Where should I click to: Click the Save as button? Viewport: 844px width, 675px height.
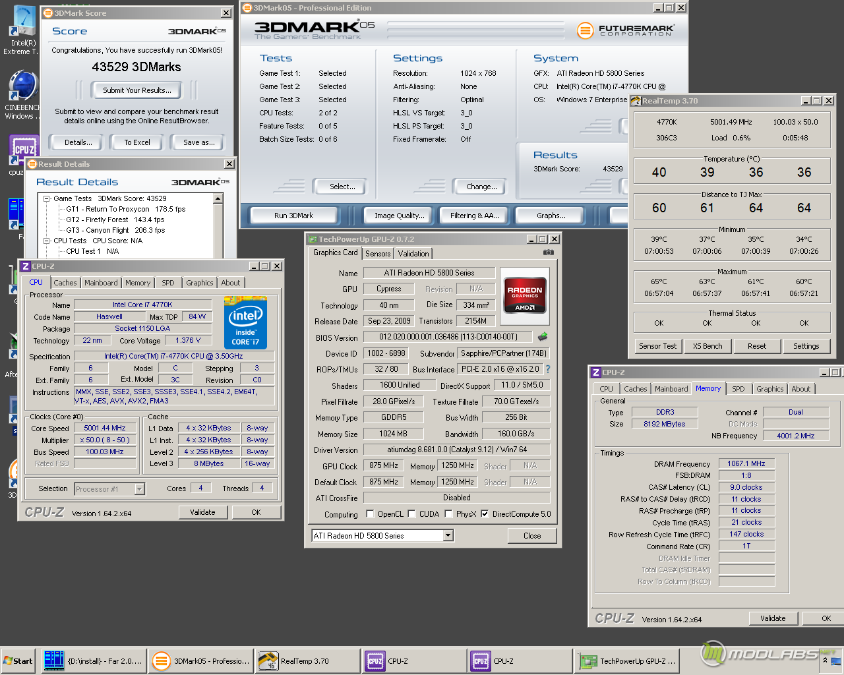coord(198,142)
